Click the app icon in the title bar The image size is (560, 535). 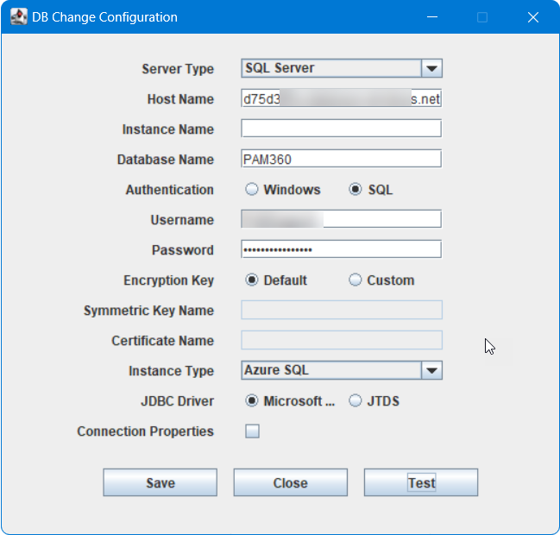coord(19,16)
